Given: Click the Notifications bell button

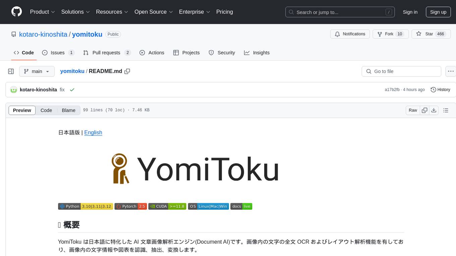Looking at the screenshot, I should click(x=350, y=34).
